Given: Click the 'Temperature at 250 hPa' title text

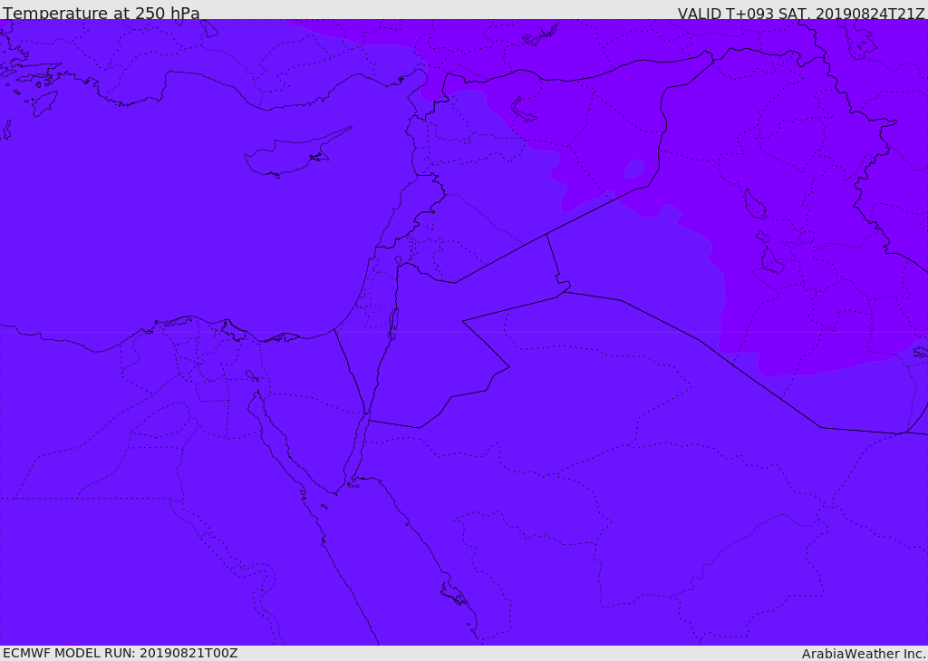Looking at the screenshot, I should point(101,13).
